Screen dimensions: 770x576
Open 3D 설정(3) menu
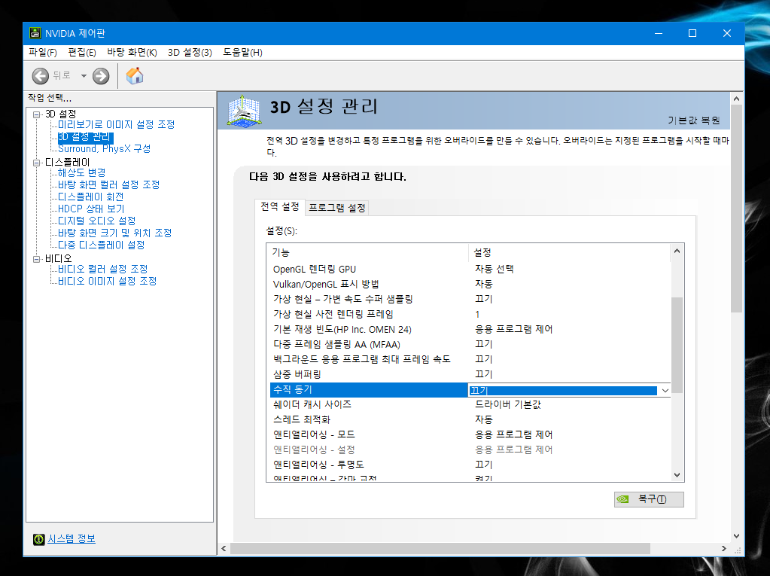pos(190,53)
